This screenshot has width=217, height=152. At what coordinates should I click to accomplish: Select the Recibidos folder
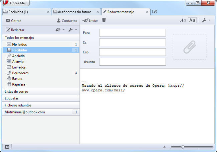(41, 50)
